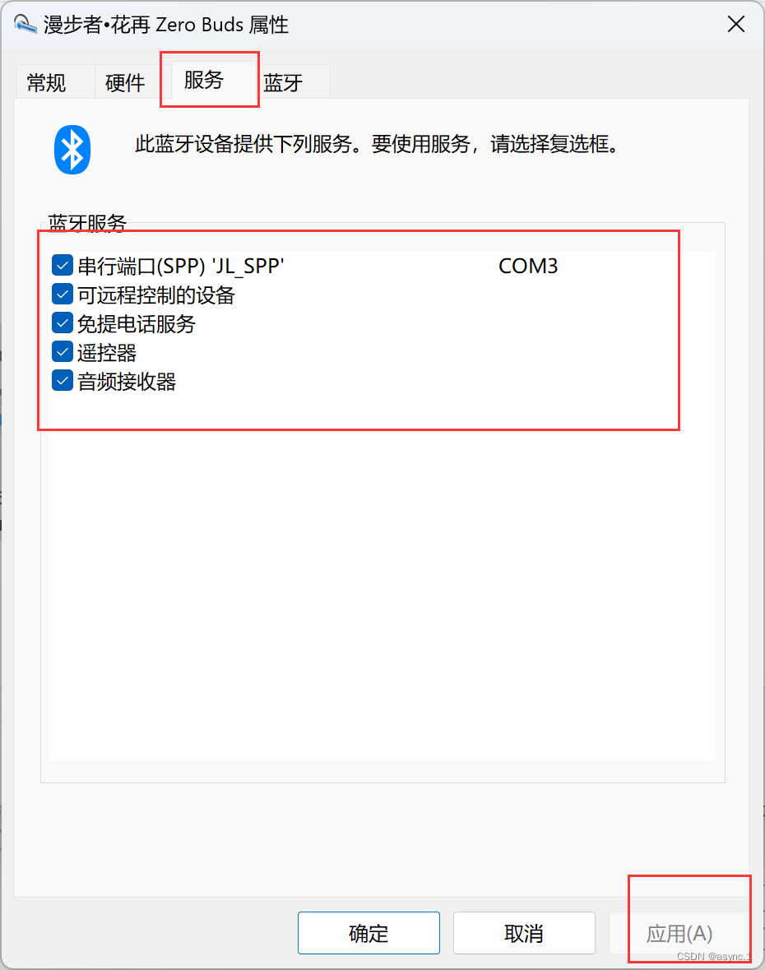The height and width of the screenshot is (970, 765).
Task: Switch to the 常规 tab
Action: click(x=46, y=81)
